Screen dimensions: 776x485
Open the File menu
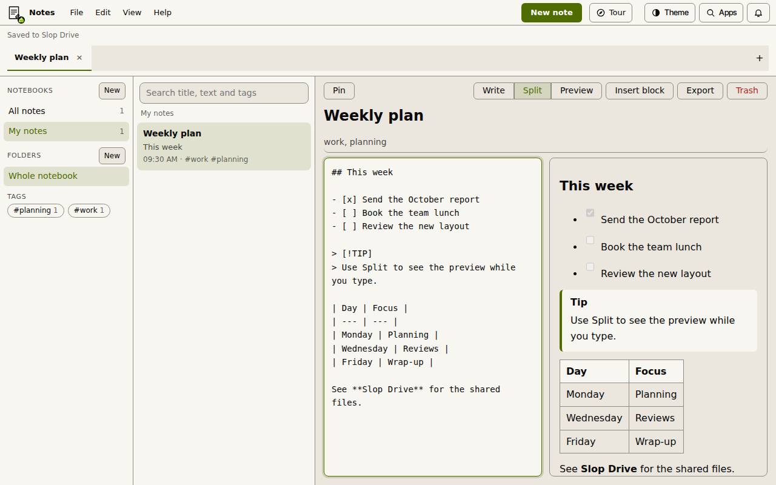(x=76, y=13)
